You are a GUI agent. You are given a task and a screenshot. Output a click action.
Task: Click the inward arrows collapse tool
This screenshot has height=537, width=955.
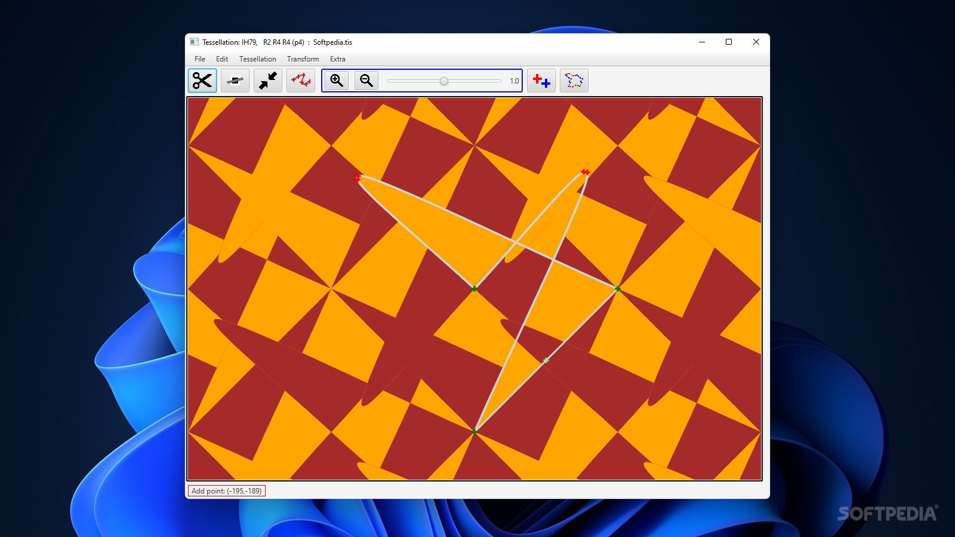[268, 81]
